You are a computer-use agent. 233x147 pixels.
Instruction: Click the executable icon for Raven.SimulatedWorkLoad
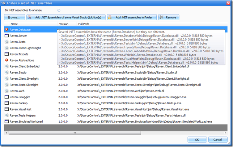7,121
